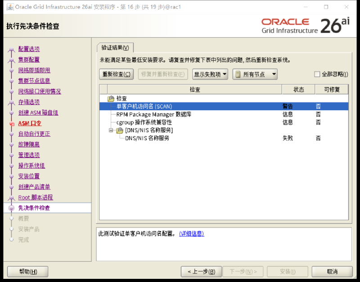The image size is (360, 282).
Task: Select the 先决条件检查 step
Action: coord(34,208)
